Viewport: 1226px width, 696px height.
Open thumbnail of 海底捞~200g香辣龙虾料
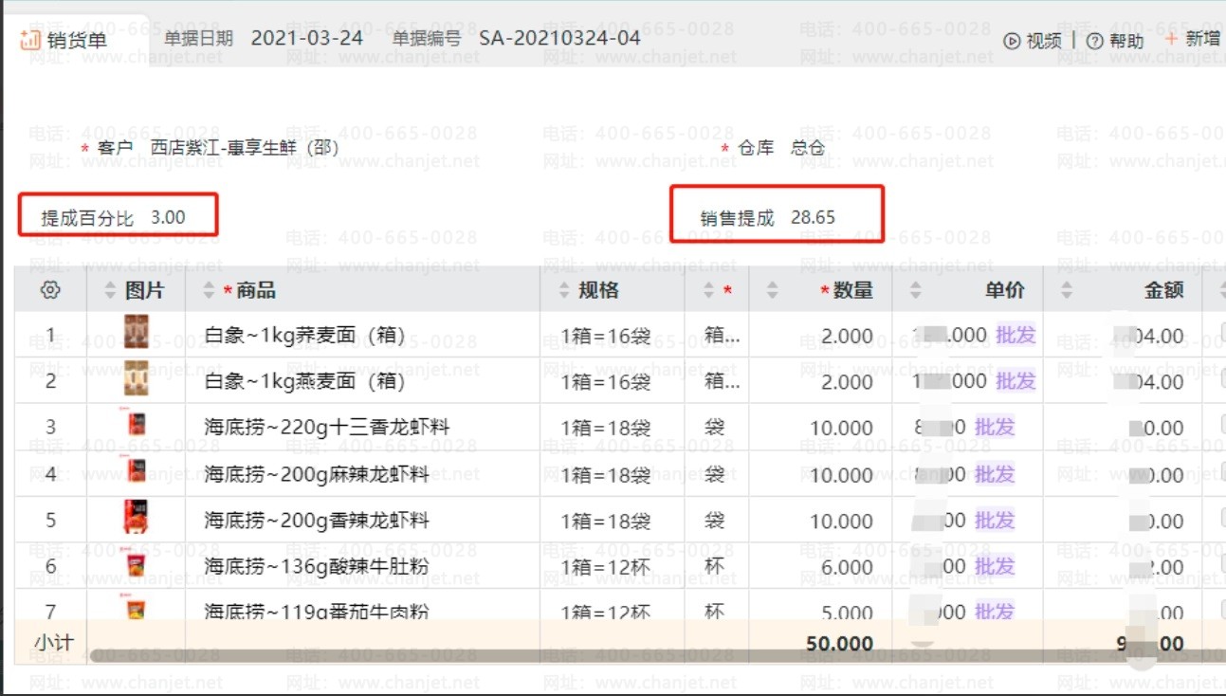point(137,517)
